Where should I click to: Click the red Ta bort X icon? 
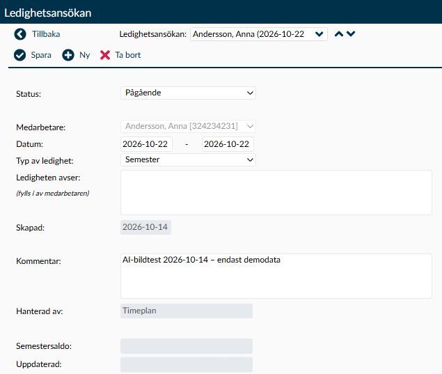pos(105,55)
